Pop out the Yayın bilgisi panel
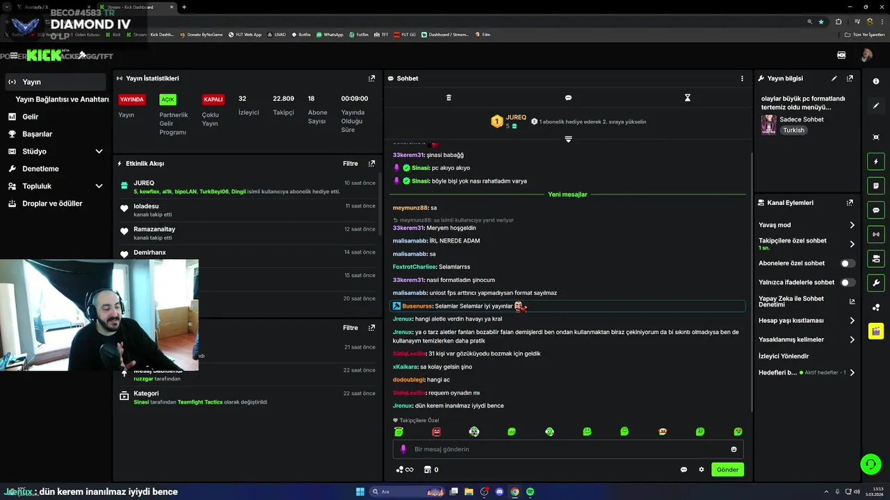Image resolution: width=890 pixels, height=500 pixels. point(850,78)
